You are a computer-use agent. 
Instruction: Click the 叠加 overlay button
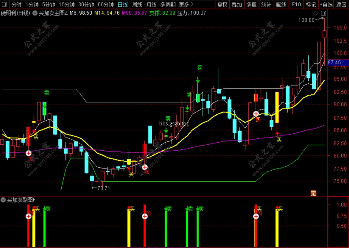click(237, 5)
